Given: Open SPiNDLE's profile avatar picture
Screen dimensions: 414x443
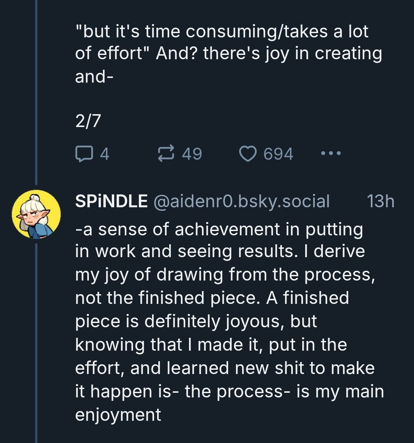Looking at the screenshot, I should pyautogui.click(x=36, y=214).
